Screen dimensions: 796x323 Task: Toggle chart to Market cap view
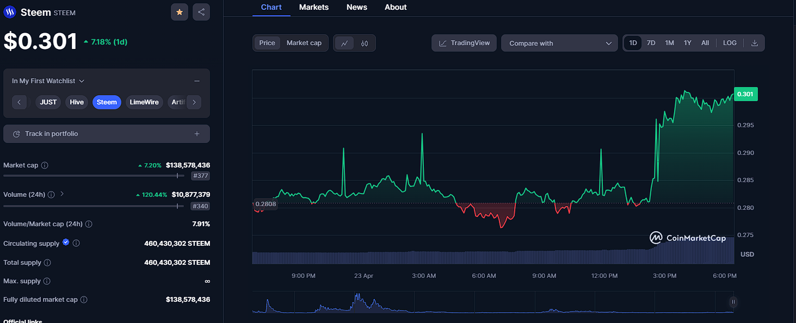coord(304,43)
